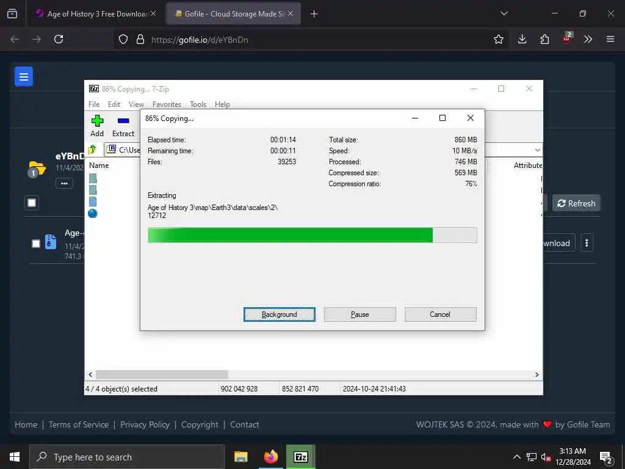Open the Edit menu in 7-Zip
Viewport: 625px width, 469px height.
pos(114,104)
